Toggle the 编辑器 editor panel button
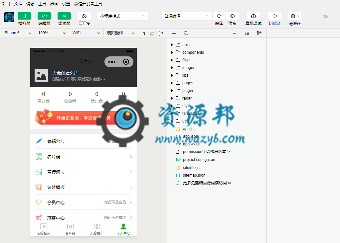The image size is (340, 243). pos(44,16)
